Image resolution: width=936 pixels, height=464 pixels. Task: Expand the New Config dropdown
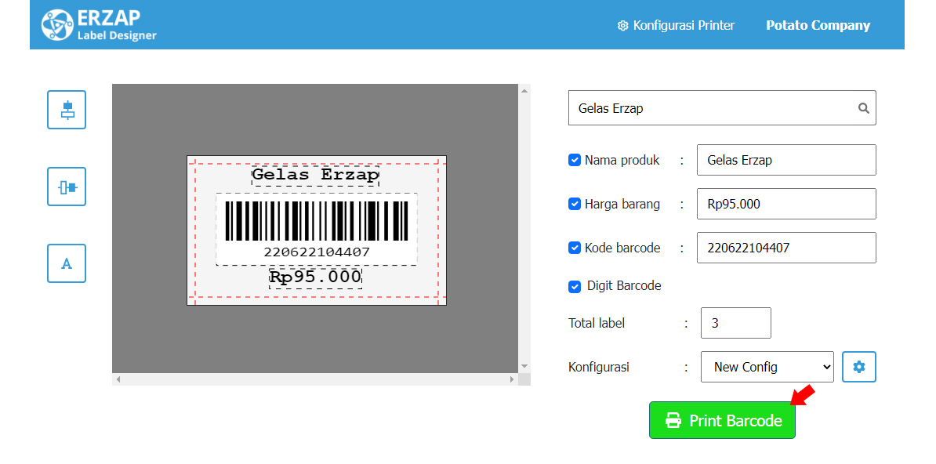767,367
